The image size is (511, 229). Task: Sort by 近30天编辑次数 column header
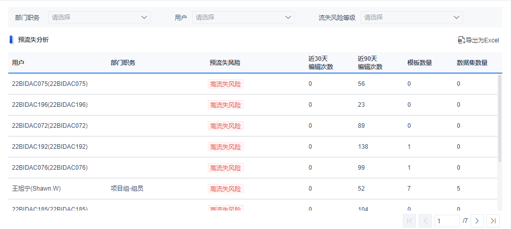coord(321,62)
